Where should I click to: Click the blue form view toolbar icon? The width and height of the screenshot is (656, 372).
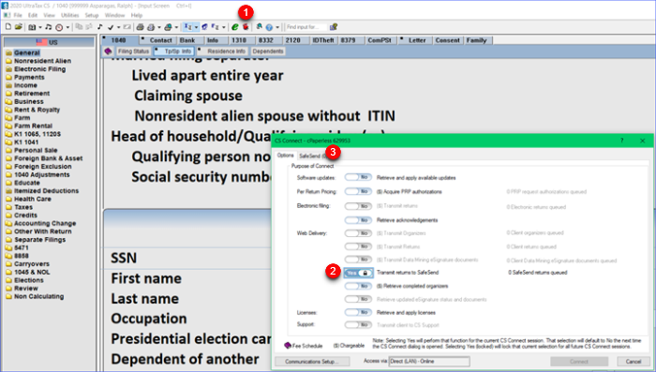point(204,27)
